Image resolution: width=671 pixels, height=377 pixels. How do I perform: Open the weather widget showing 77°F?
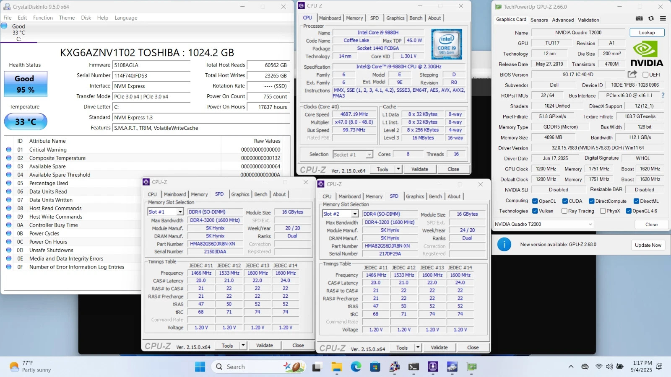30,367
